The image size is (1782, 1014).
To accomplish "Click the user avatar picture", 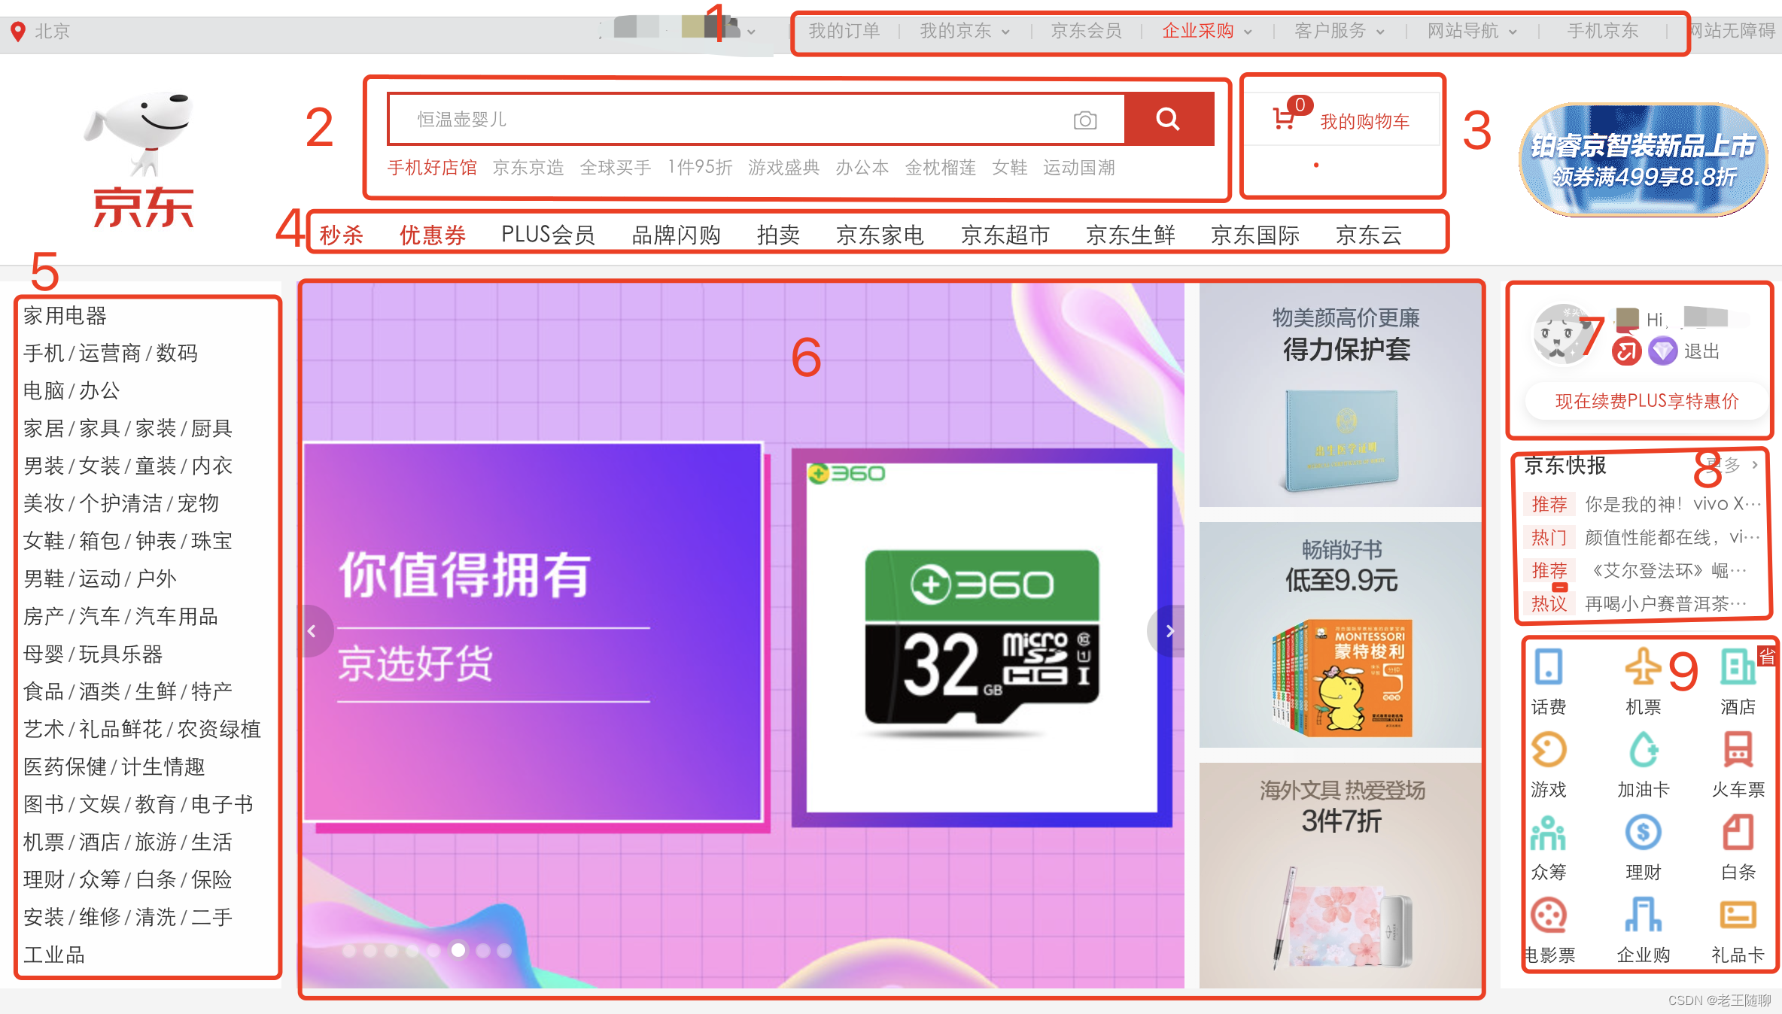I will coord(1564,335).
